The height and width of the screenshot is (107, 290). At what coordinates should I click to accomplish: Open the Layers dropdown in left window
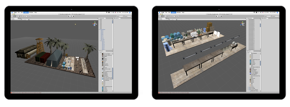click(120, 16)
